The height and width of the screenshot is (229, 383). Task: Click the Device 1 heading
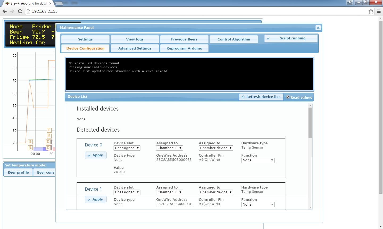93,189
